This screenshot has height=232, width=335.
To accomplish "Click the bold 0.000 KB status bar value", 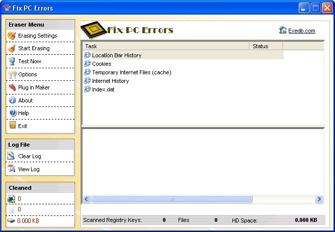I will tap(306, 220).
